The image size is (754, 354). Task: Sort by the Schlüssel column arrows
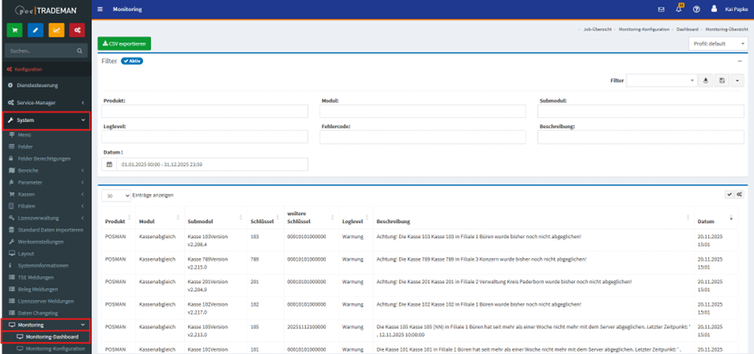[279, 218]
